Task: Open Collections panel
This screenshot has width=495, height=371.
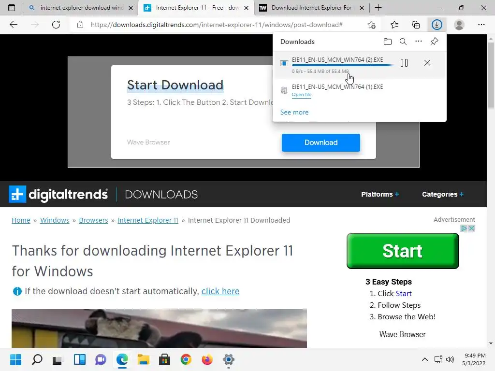Action: click(416, 25)
